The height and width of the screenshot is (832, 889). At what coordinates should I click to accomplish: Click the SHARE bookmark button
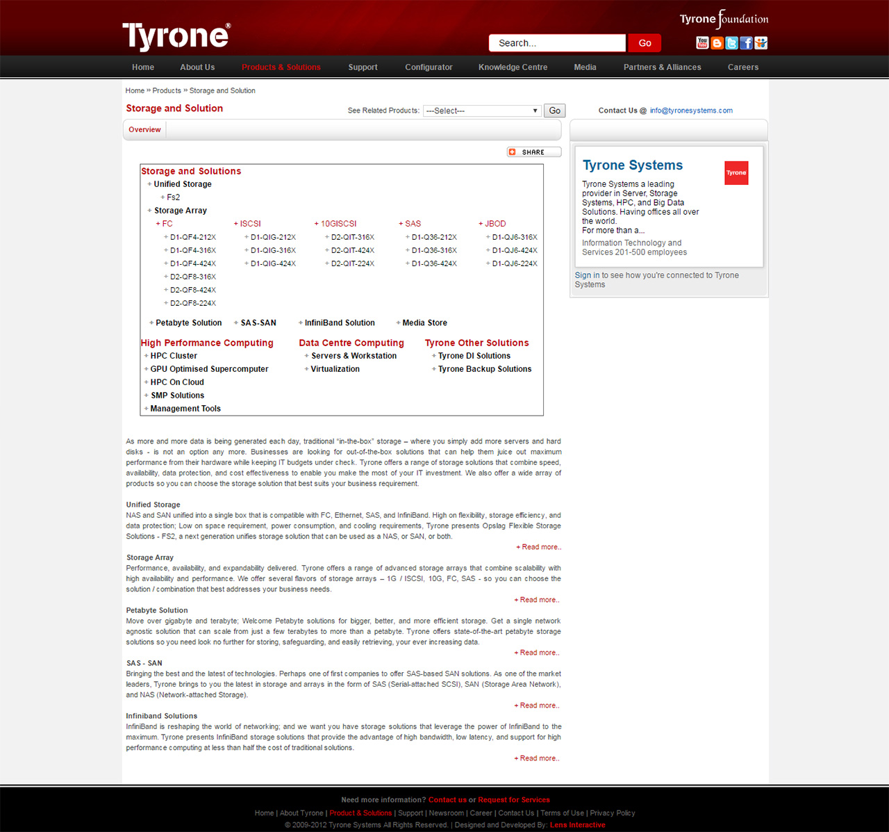coord(533,152)
